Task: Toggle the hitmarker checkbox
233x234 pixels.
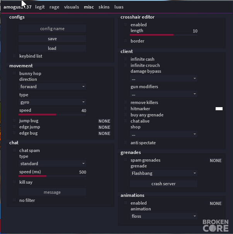Action: click(126, 109)
